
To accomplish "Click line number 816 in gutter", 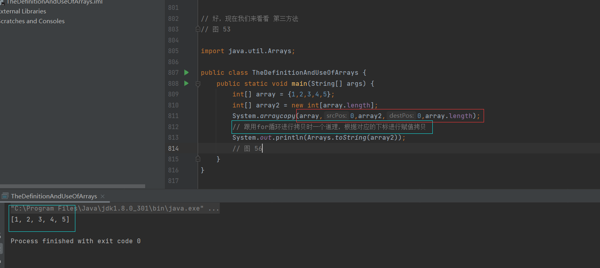I will [x=173, y=170].
